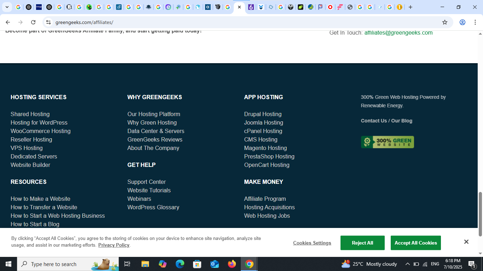Open Hosting for WordPress link
Screen dimensions: 483x271
(x=39, y=122)
